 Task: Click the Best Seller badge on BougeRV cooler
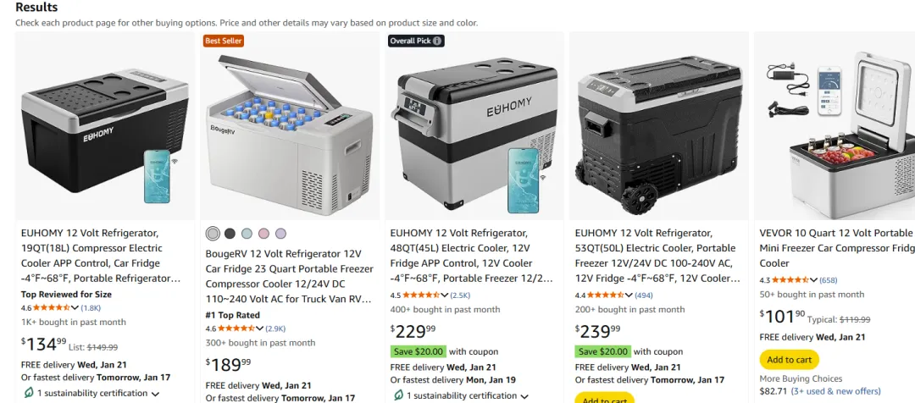(x=224, y=41)
